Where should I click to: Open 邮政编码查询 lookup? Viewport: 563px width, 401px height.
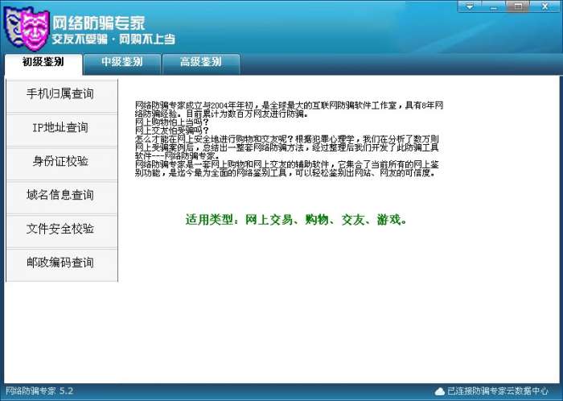(x=62, y=264)
